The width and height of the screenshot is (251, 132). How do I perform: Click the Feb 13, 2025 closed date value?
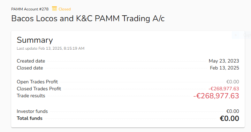click(x=225, y=68)
